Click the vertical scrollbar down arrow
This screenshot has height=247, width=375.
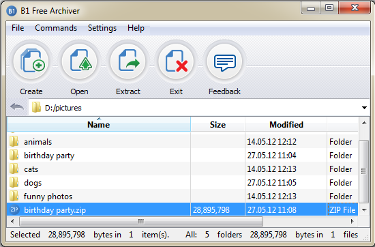tap(364, 210)
